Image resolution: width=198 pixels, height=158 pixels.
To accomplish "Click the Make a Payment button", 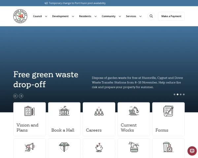I will pos(171,16).
